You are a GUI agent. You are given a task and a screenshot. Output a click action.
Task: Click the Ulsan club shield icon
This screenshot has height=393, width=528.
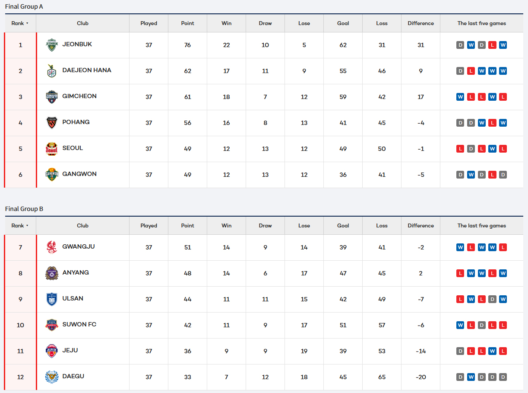click(x=52, y=299)
